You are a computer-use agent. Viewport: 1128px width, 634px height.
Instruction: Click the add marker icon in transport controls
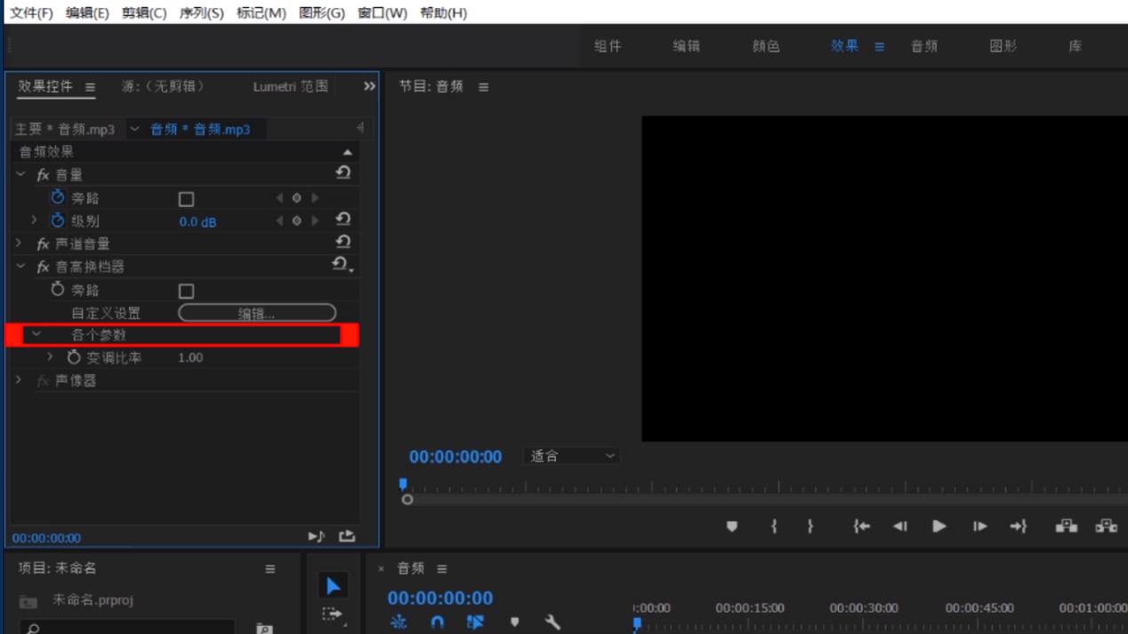tap(731, 526)
